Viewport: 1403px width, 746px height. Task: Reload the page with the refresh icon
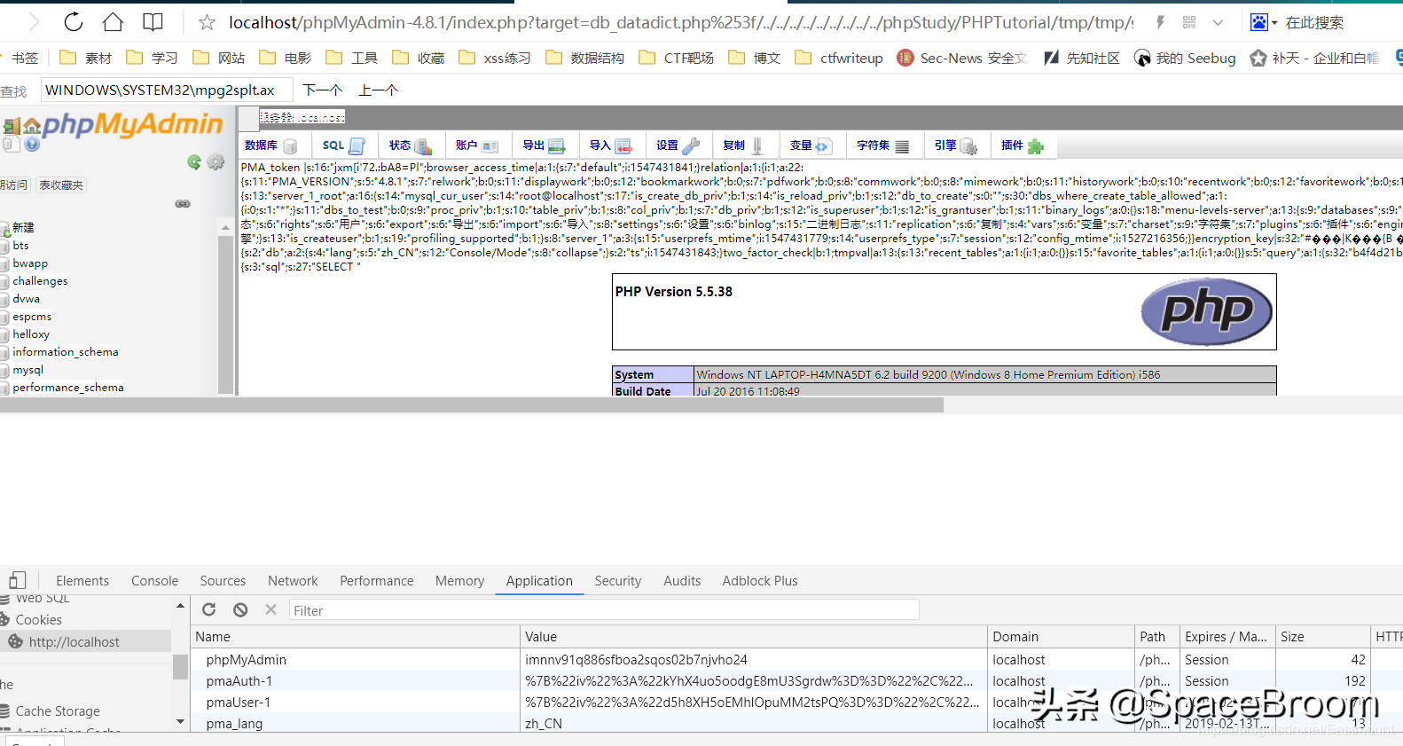[x=74, y=22]
